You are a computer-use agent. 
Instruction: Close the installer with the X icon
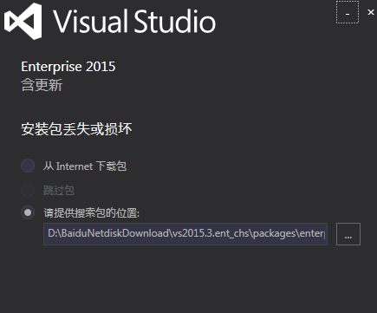[x=371, y=12]
